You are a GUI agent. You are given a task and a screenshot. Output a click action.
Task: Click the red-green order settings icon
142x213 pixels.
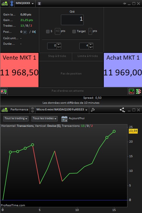[138, 91]
